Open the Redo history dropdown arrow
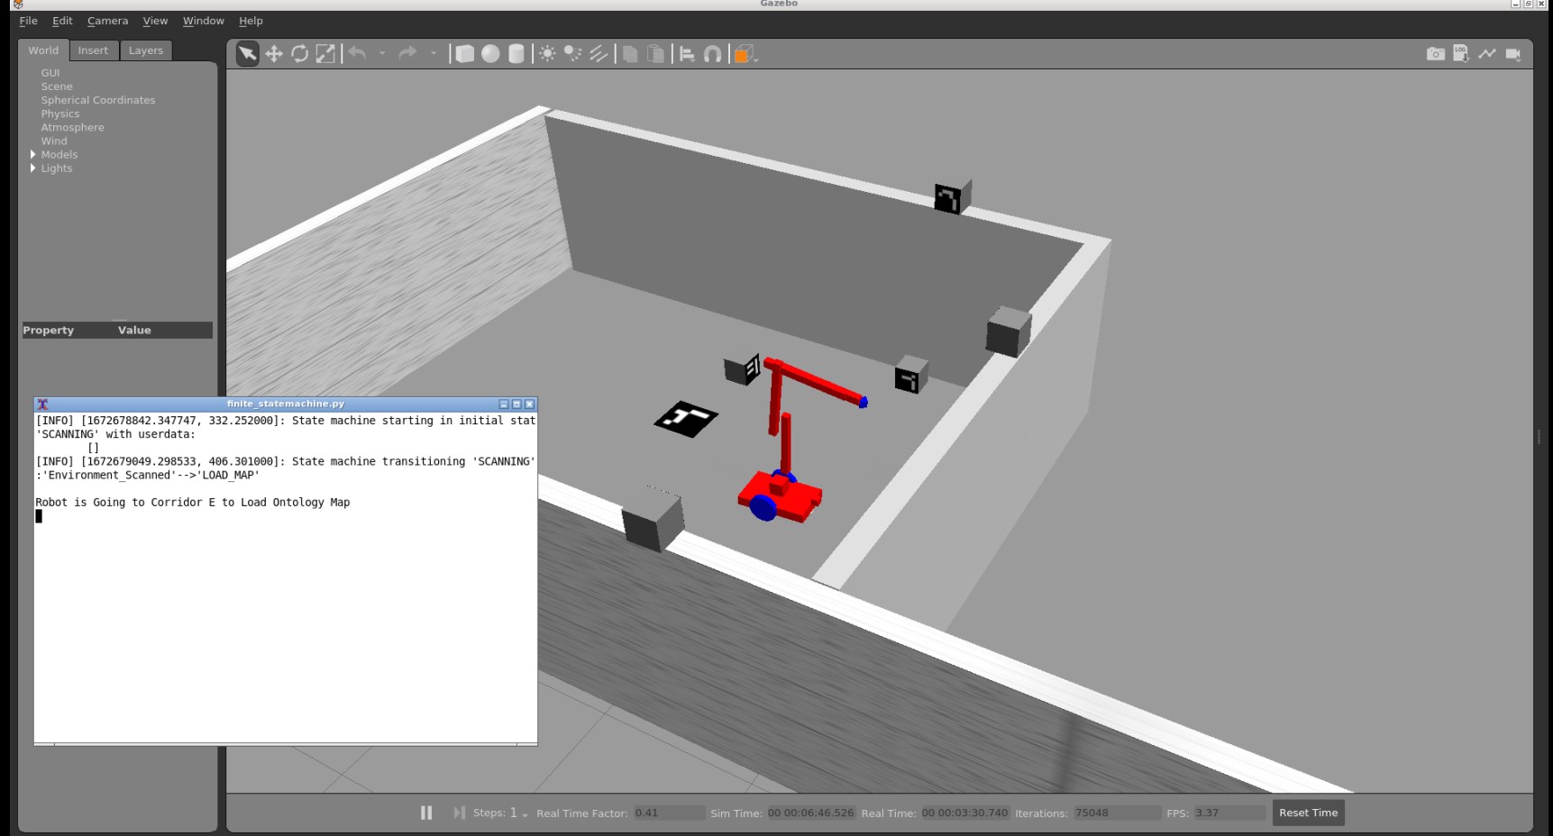1553x836 pixels. point(431,53)
